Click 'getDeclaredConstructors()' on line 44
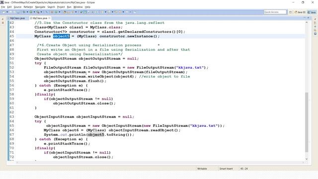 point(151,32)
